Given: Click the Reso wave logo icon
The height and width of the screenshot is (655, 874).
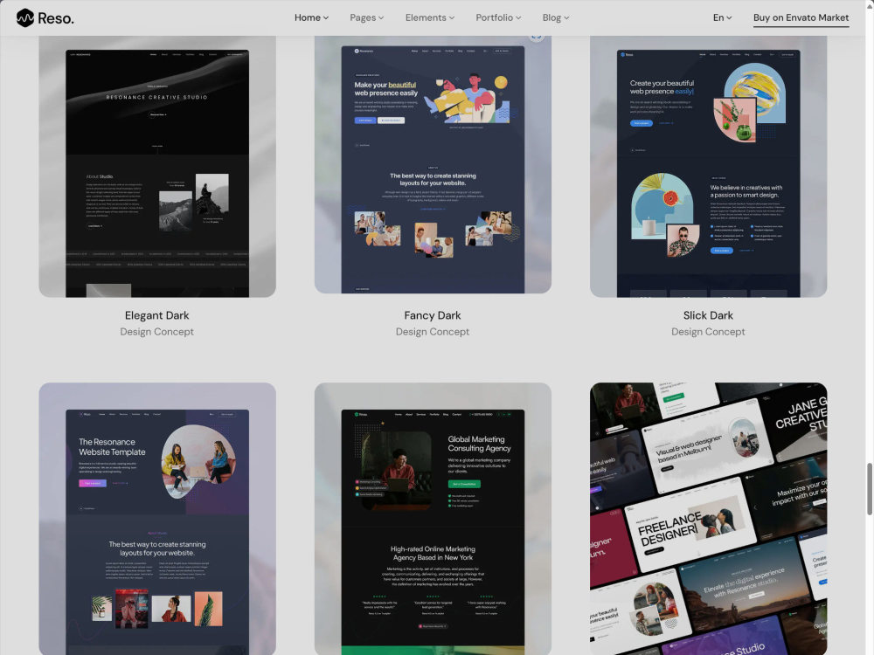Looking at the screenshot, I should pos(25,17).
